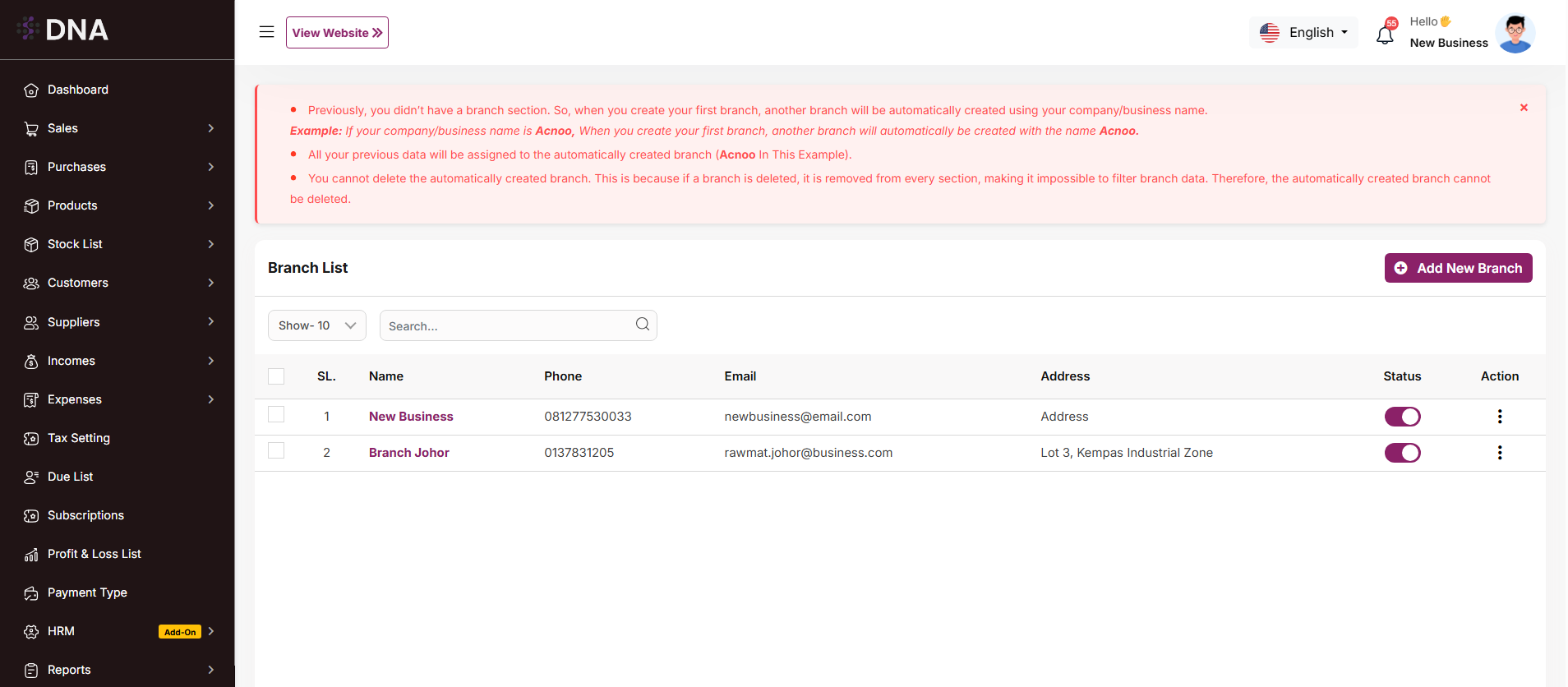This screenshot has width=1568, height=687.
Task: Click the DNA logo
Action: point(63,30)
